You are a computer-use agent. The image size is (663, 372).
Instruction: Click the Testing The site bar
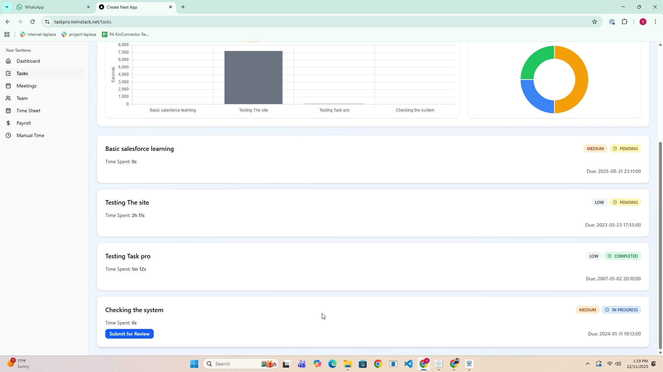[253, 77]
